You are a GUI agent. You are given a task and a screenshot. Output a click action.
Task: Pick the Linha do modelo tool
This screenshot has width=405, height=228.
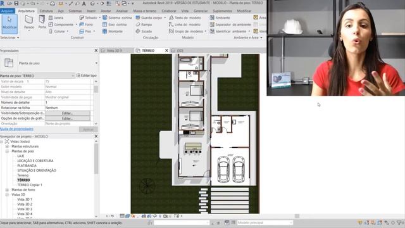coord(185,24)
